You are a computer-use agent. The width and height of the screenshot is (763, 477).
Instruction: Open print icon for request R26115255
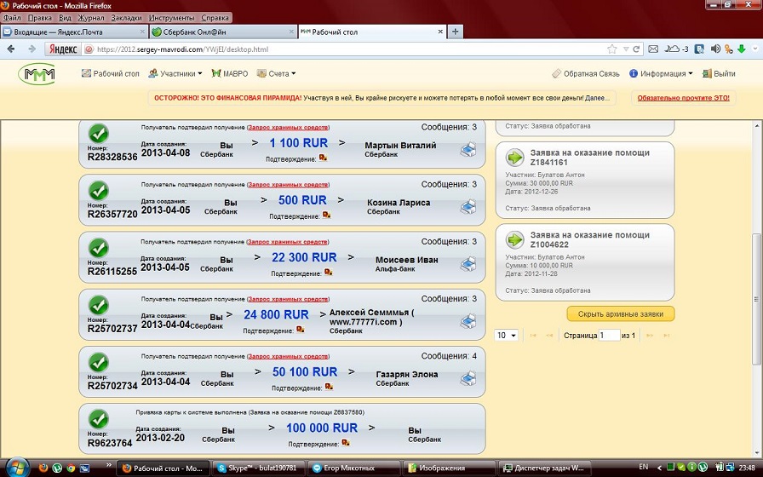[468, 264]
